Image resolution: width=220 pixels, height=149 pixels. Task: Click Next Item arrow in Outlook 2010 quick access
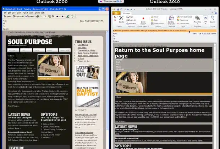point(131,9)
